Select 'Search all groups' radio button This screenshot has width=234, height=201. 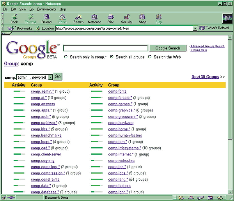tap(112, 56)
